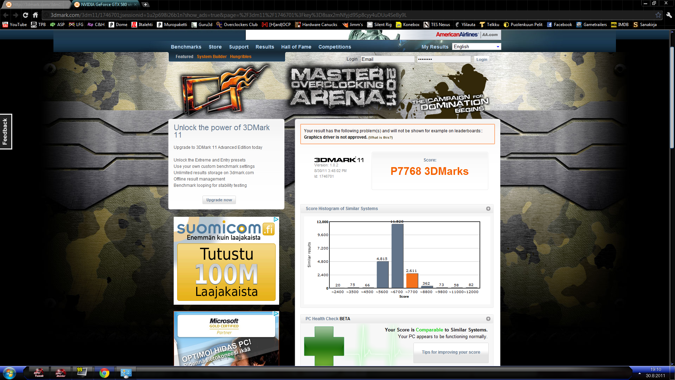675x380 pixels.
Task: Open GPU Tweak from the taskbar
Action: coord(39,373)
